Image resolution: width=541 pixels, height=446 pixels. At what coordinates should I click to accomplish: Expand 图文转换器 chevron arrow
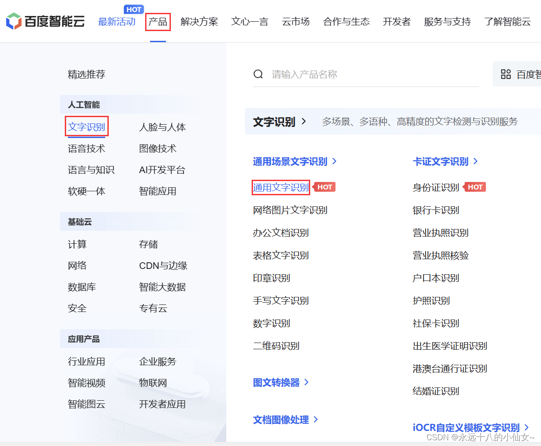pyautogui.click(x=307, y=382)
